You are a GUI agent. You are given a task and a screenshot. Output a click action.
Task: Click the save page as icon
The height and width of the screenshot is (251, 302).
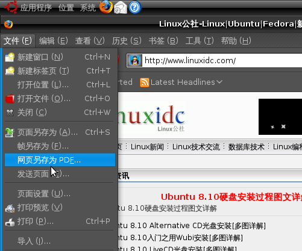10,132
